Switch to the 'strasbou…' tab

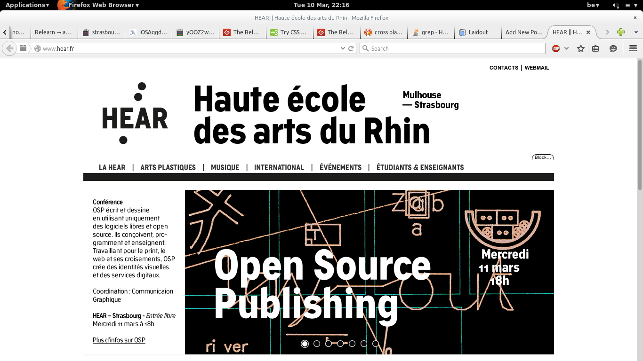(x=101, y=32)
